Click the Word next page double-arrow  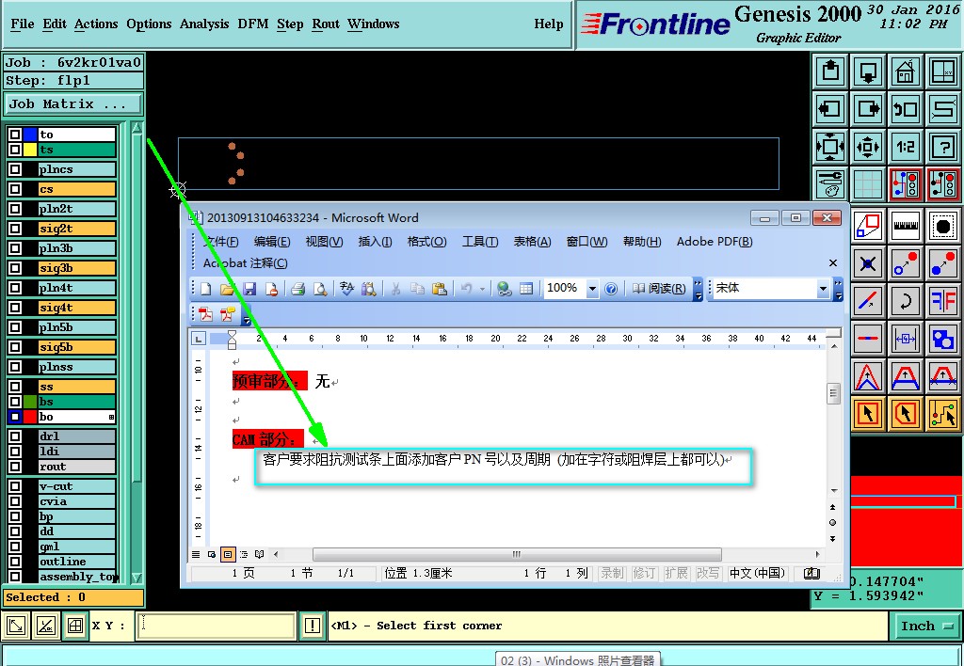(x=832, y=538)
